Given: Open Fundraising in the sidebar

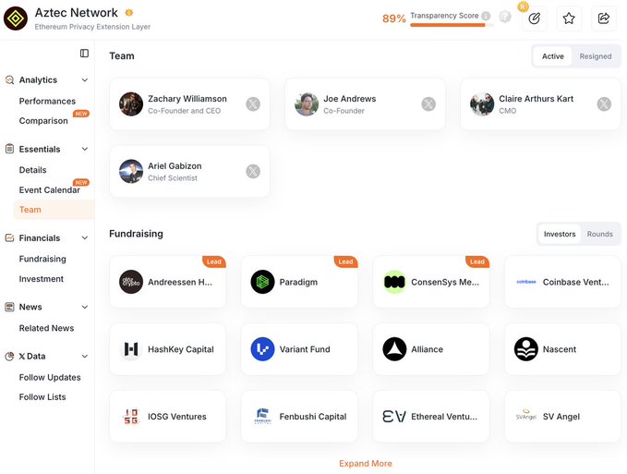Looking at the screenshot, I should pyautogui.click(x=42, y=259).
